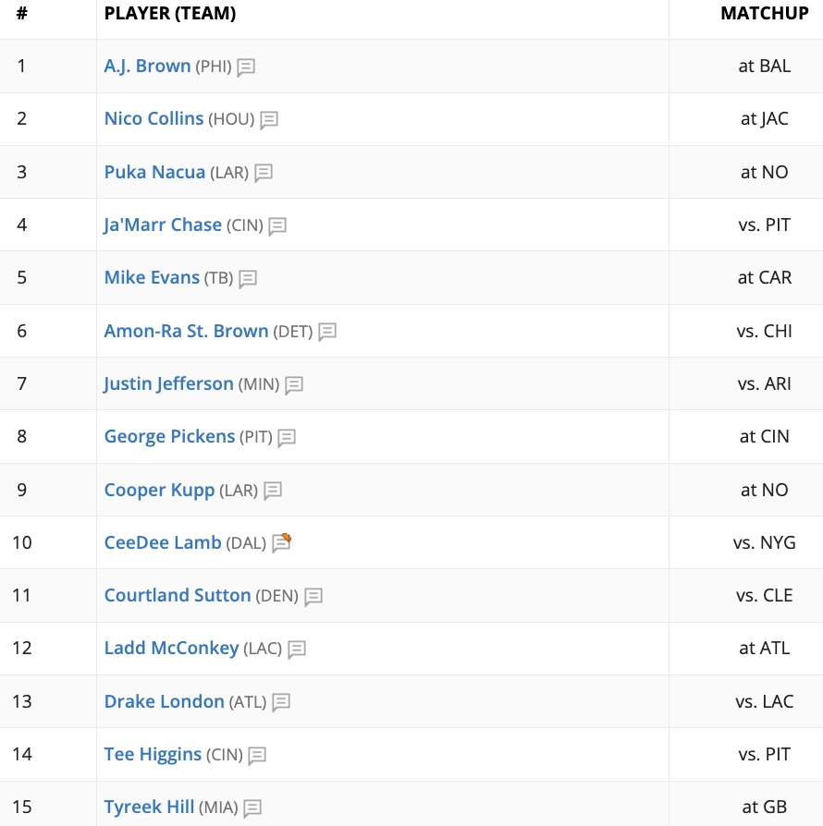This screenshot has width=823, height=826.
Task: Click note icon next to Justin Jefferson
Action: coord(294,385)
